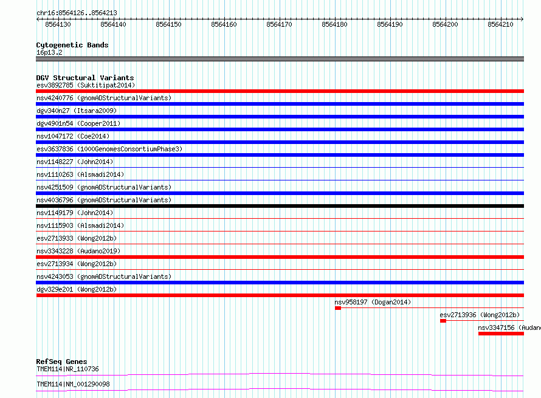The image size is (541, 398).
Task: Click ruler position 8564160
Action: tap(224, 24)
